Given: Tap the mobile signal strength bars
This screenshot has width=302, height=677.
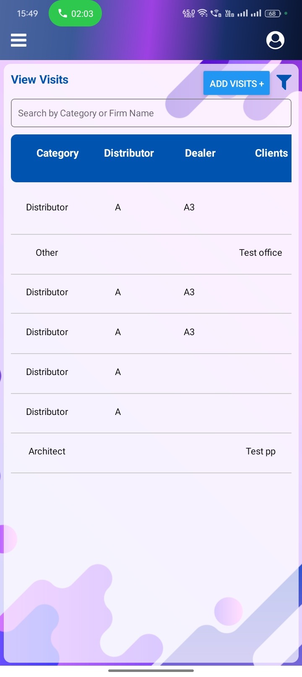Looking at the screenshot, I should pyautogui.click(x=249, y=13).
